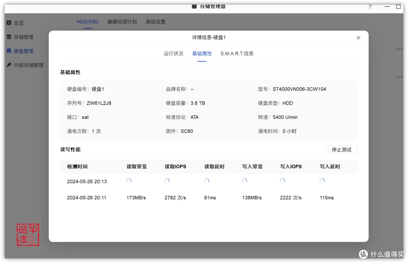
Task: Click the 写入延时 column header
Action: 330,166
